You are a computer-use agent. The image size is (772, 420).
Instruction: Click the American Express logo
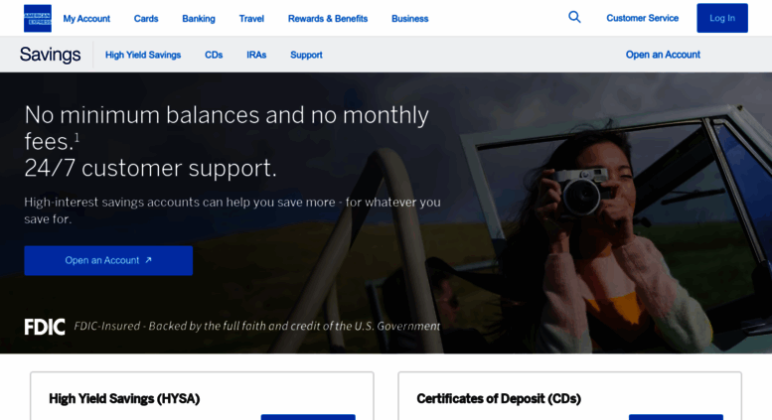point(38,18)
